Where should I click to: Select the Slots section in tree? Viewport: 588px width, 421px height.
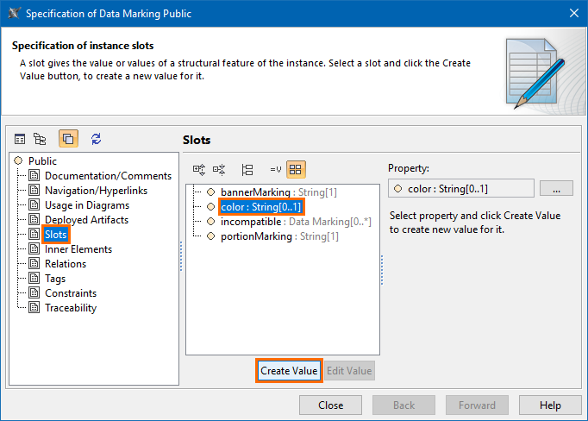click(55, 235)
